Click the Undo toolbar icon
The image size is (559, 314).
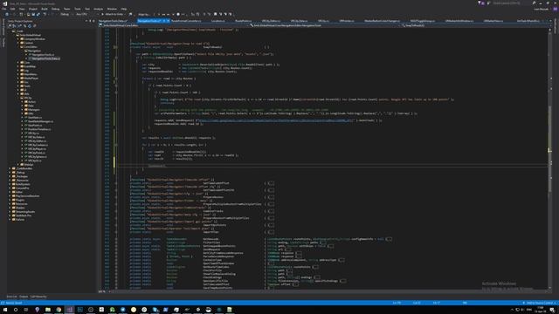point(45,14)
